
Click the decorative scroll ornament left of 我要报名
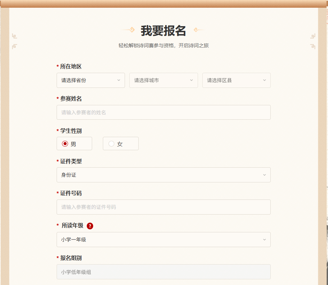[x=130, y=30]
